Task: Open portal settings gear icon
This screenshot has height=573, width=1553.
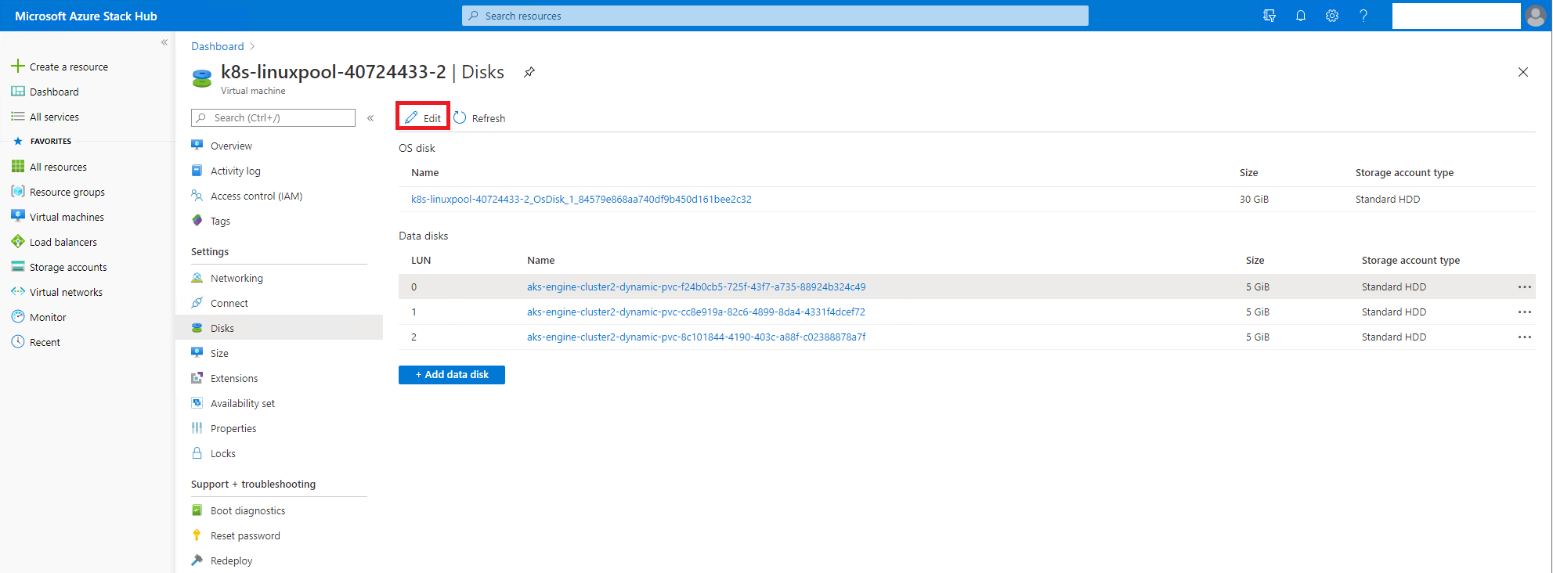Action: [1332, 16]
